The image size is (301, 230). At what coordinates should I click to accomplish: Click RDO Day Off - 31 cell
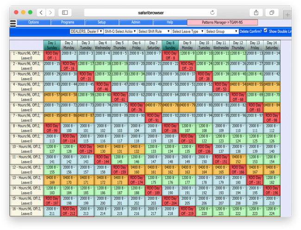coord(86,76)
